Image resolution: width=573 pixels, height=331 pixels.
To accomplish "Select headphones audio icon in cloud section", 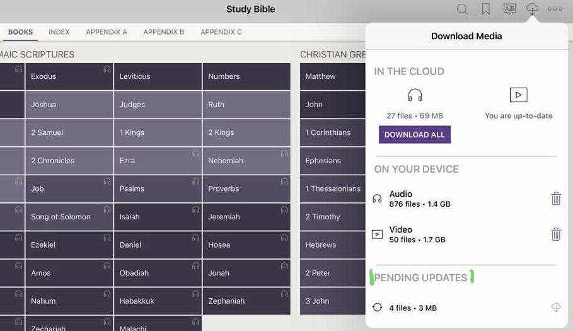I will [x=415, y=95].
